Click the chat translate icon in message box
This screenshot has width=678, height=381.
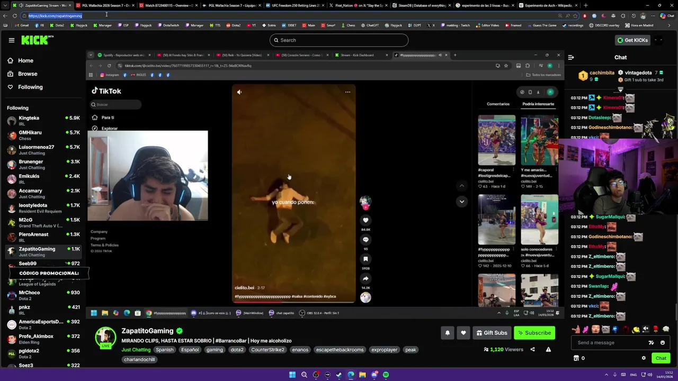pyautogui.click(x=651, y=342)
